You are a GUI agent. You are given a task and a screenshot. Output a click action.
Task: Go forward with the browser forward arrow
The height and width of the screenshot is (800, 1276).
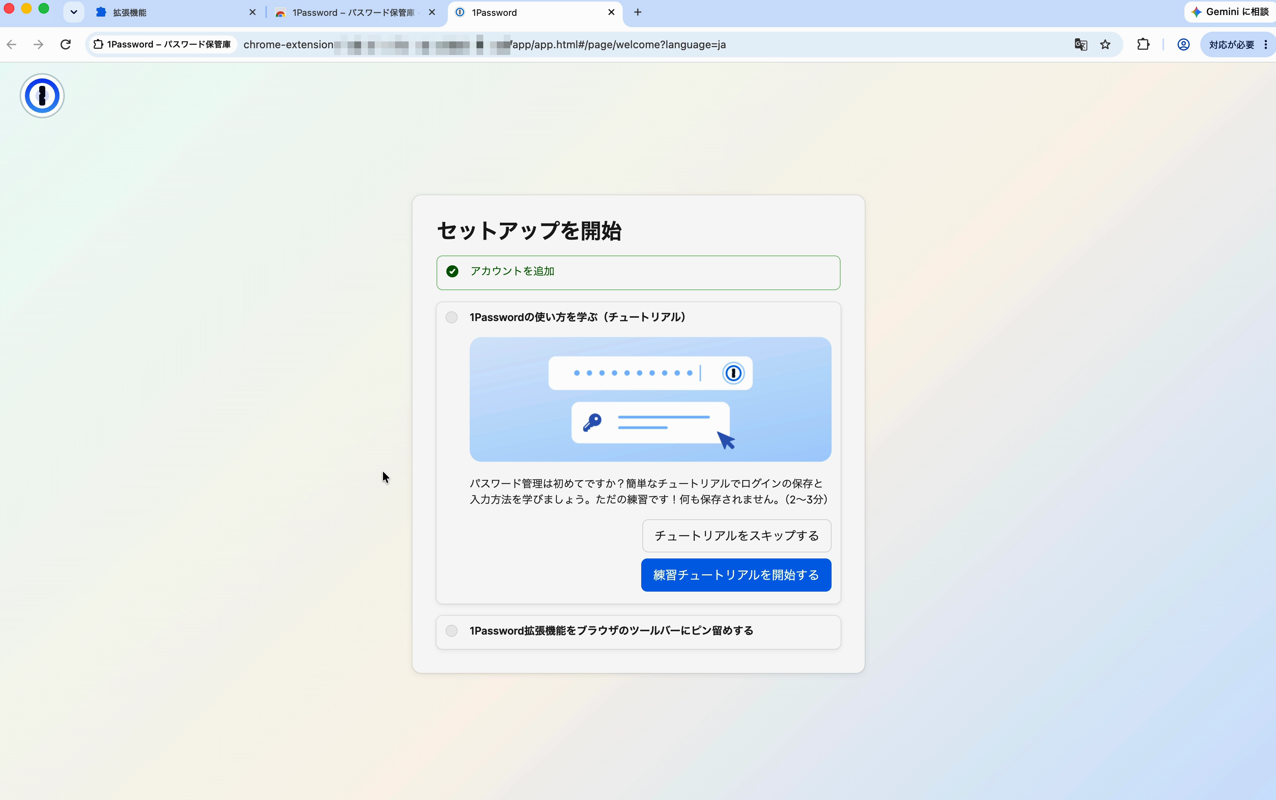tap(38, 44)
